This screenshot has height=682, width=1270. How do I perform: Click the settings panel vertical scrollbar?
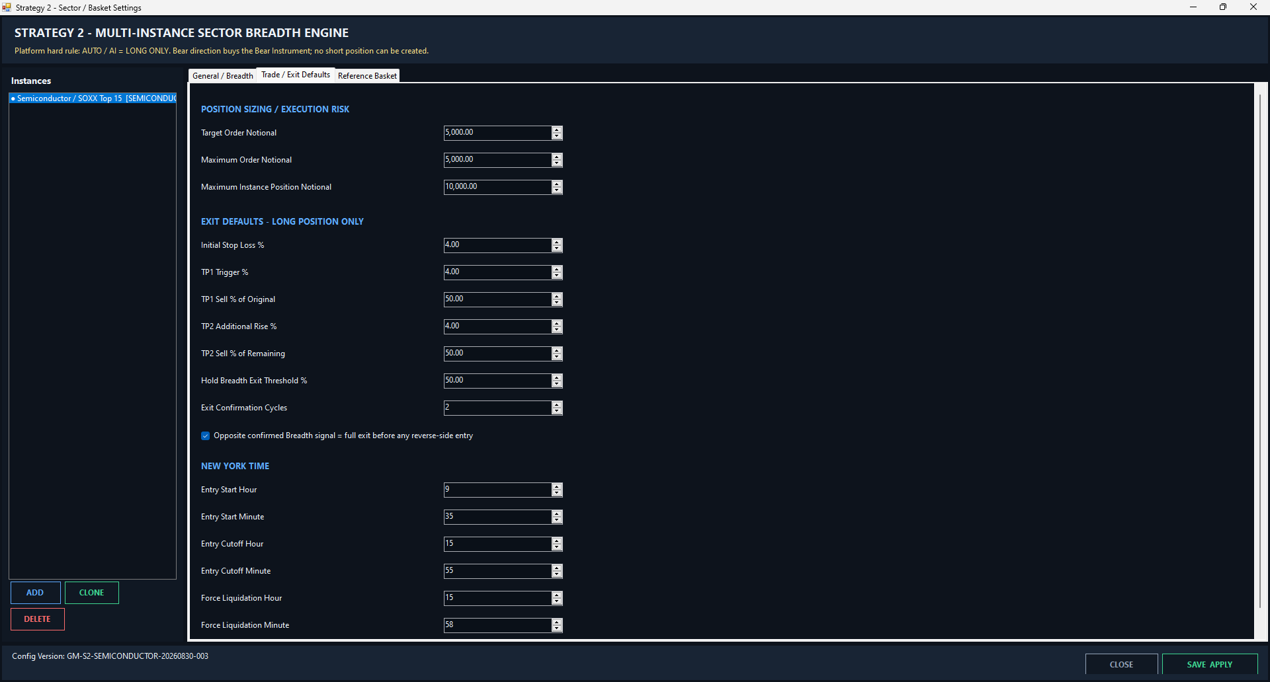coord(1260,350)
